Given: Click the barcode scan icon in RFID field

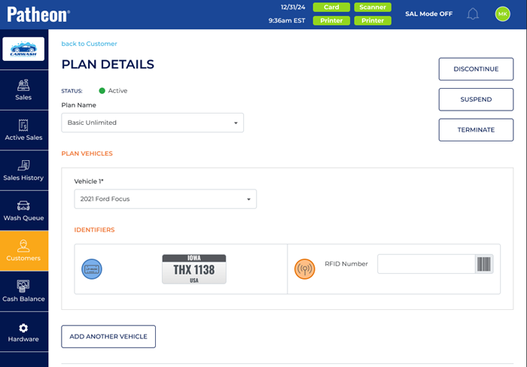Looking at the screenshot, I should (484, 264).
